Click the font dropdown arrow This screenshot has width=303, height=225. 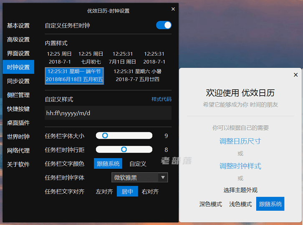163,178
